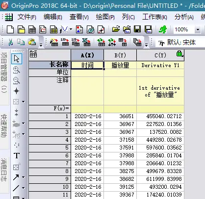
Task: Add a new workbook from toolbar
Action: pos(32,29)
